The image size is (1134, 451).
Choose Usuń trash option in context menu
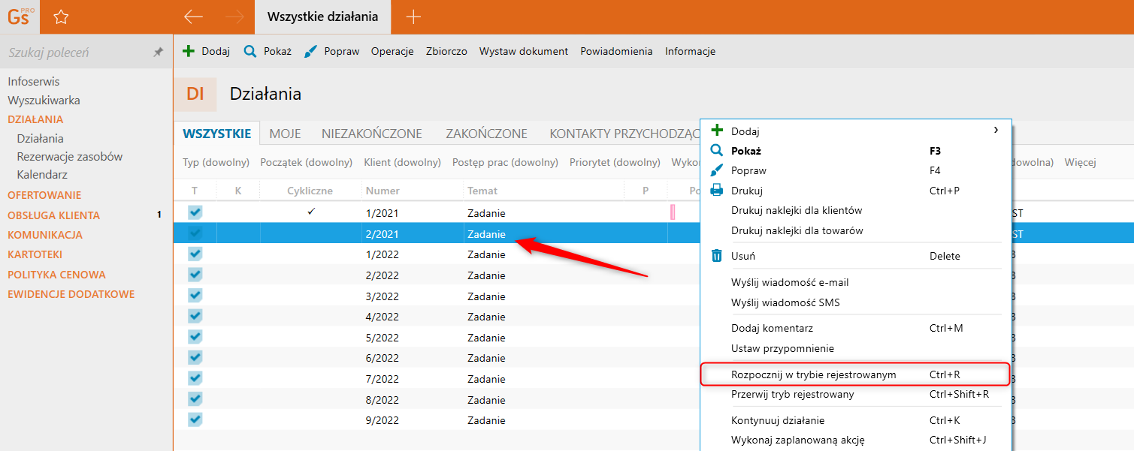click(x=742, y=256)
